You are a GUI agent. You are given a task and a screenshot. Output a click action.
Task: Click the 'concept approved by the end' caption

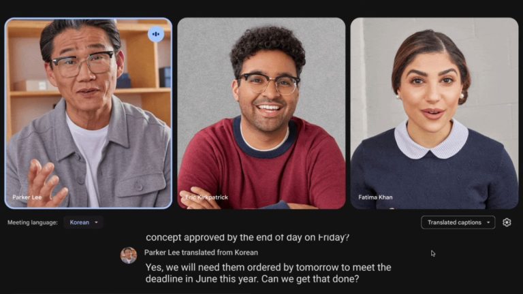coord(247,238)
